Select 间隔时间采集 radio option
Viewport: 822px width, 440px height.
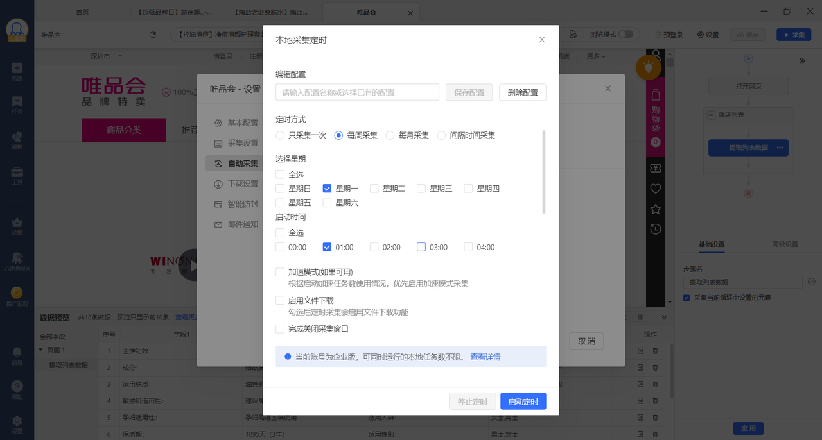coord(441,135)
